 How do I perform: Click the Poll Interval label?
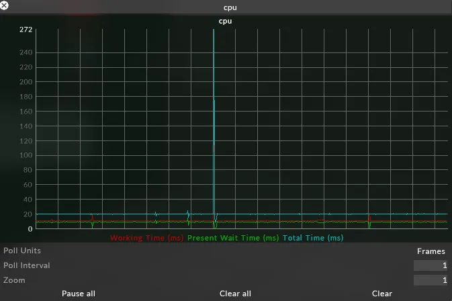tap(26, 265)
